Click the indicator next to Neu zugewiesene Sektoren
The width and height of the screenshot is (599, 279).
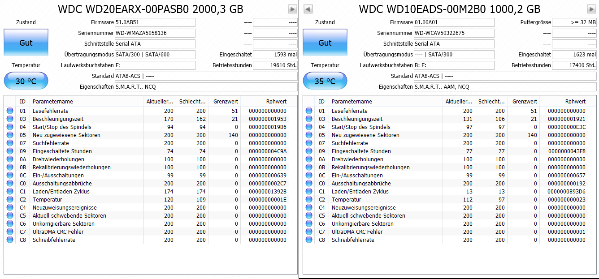[10, 135]
